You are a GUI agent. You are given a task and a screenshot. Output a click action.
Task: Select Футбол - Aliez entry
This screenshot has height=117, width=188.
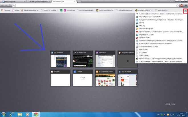pyautogui.click(x=161, y=37)
